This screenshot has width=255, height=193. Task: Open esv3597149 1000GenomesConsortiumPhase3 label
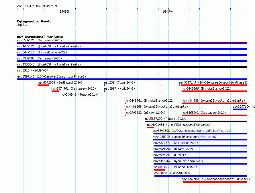click(213, 82)
